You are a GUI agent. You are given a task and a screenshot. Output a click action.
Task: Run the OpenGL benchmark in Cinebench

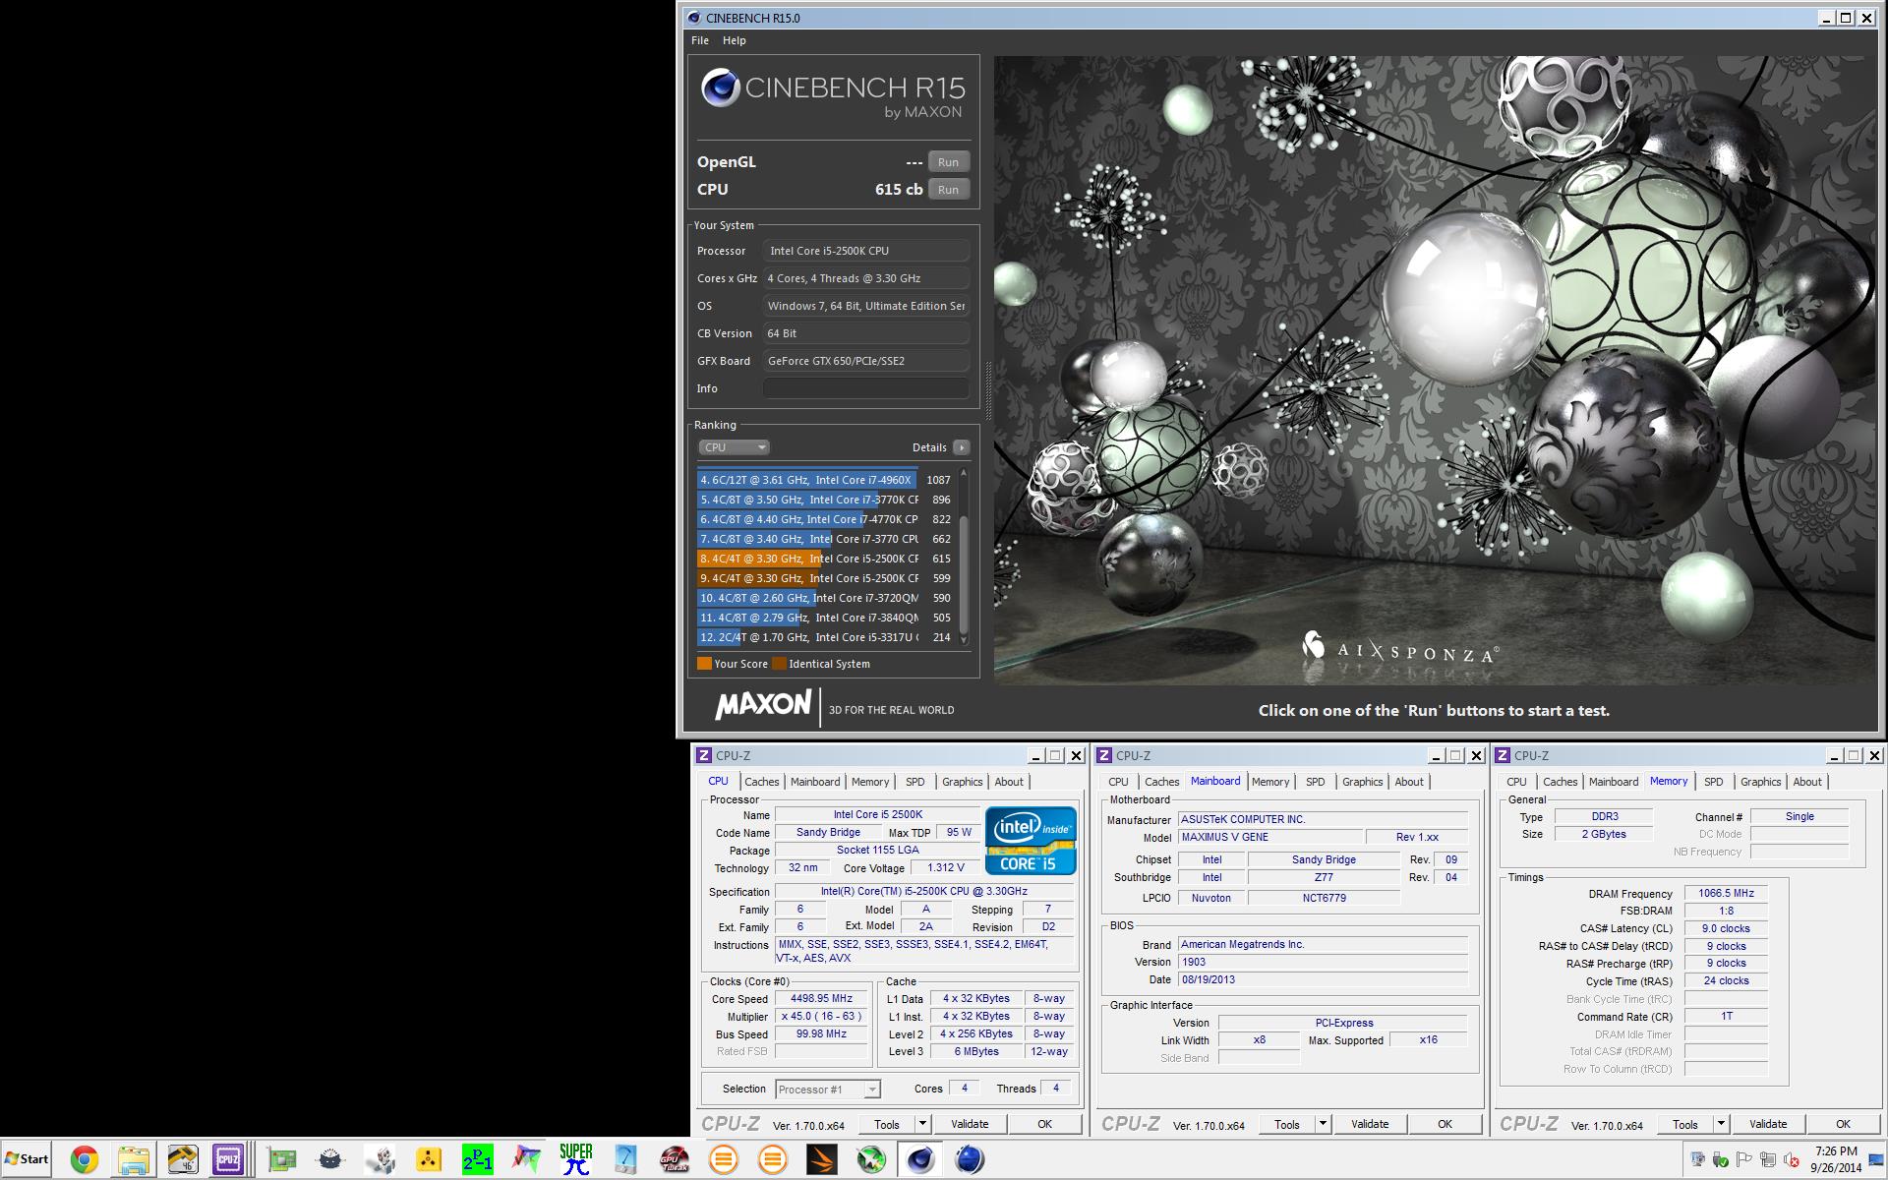948,162
